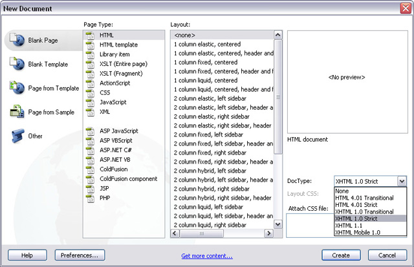Click the Layout vertical scrollbar thumb
The width and height of the screenshot is (414, 267).
coord(278,97)
